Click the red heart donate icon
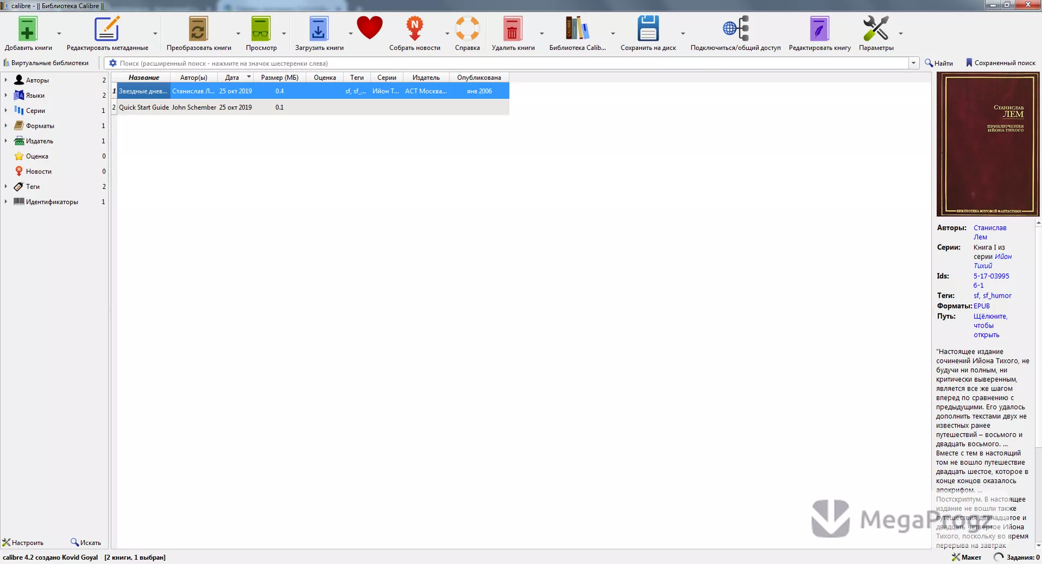This screenshot has width=1042, height=564. pos(370,28)
